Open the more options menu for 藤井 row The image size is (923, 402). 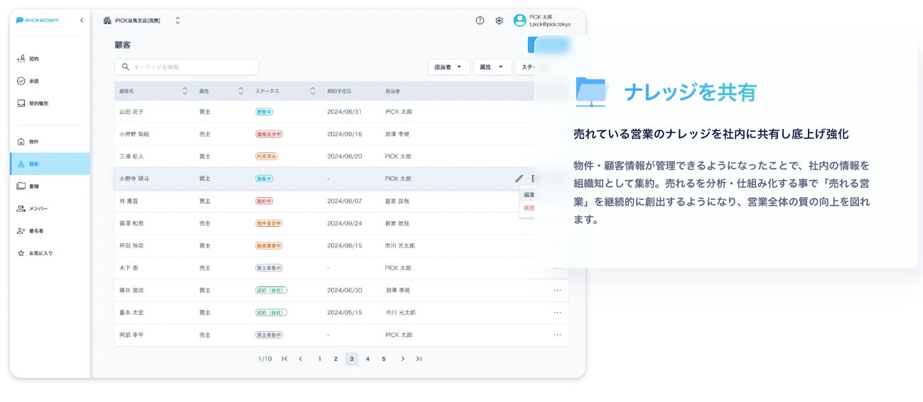557,290
